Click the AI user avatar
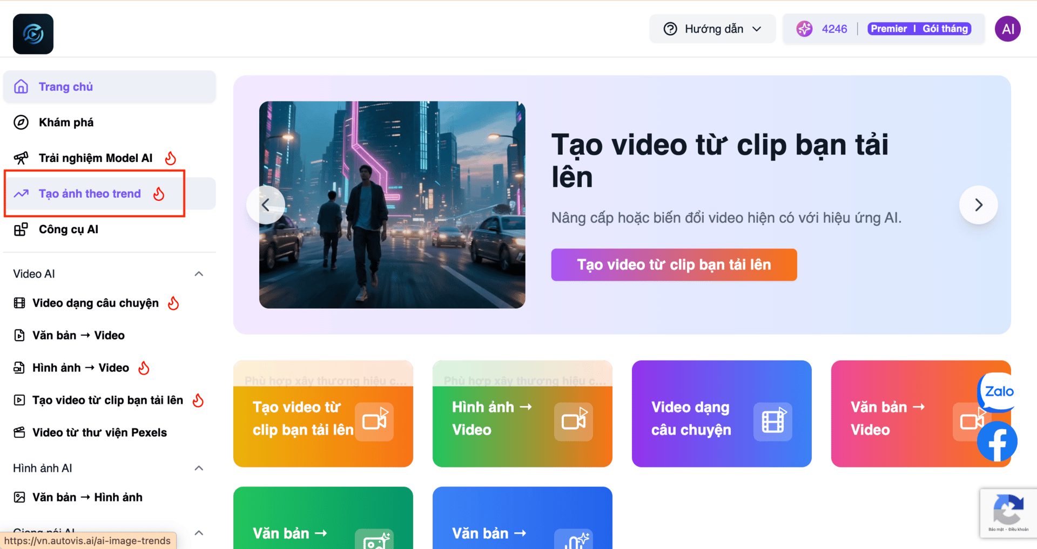The height and width of the screenshot is (549, 1037). coord(1007,29)
